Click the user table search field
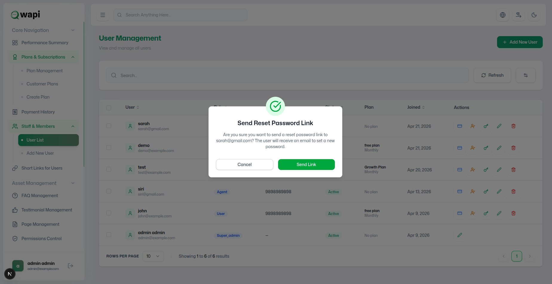This screenshot has height=284, width=552. point(287,75)
